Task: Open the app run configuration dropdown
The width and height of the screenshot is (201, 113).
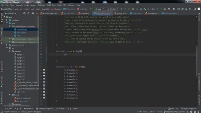Action: [x=100, y=9]
